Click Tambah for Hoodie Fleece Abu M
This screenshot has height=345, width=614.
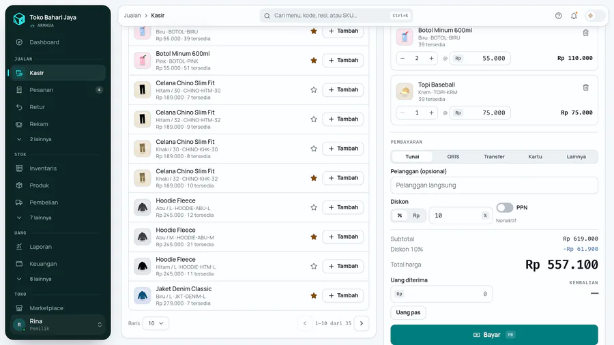pos(343,237)
